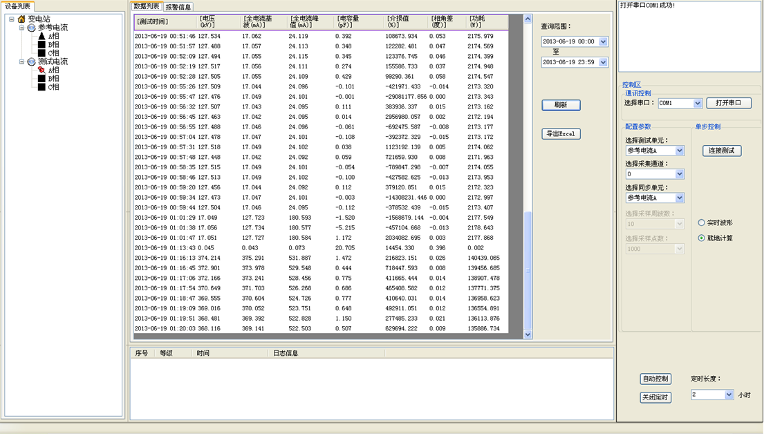The width and height of the screenshot is (764, 434).
Task: Collapse the 参考电流 tree node
Action: (x=21, y=28)
